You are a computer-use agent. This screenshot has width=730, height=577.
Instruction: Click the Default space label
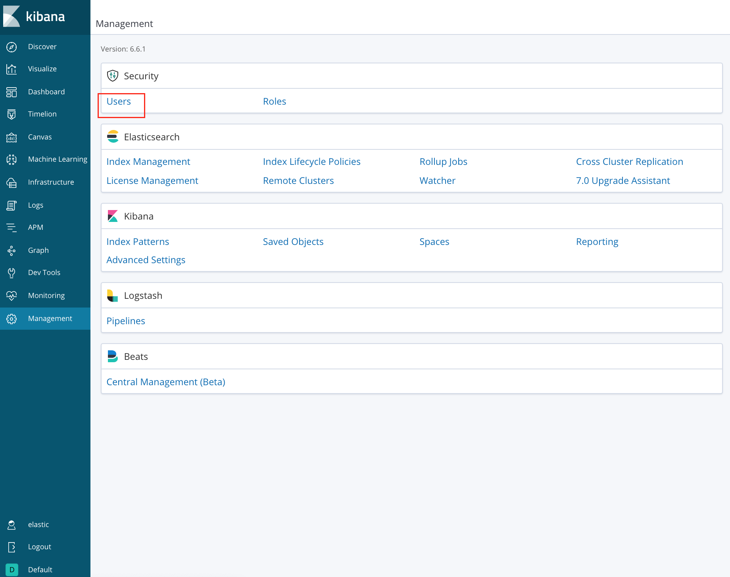[40, 570]
